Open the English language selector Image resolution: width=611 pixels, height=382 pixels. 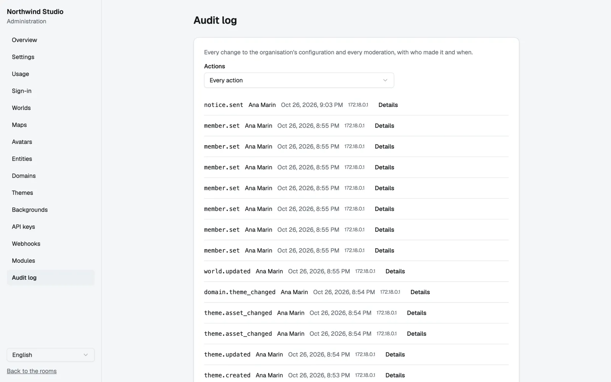[50, 355]
